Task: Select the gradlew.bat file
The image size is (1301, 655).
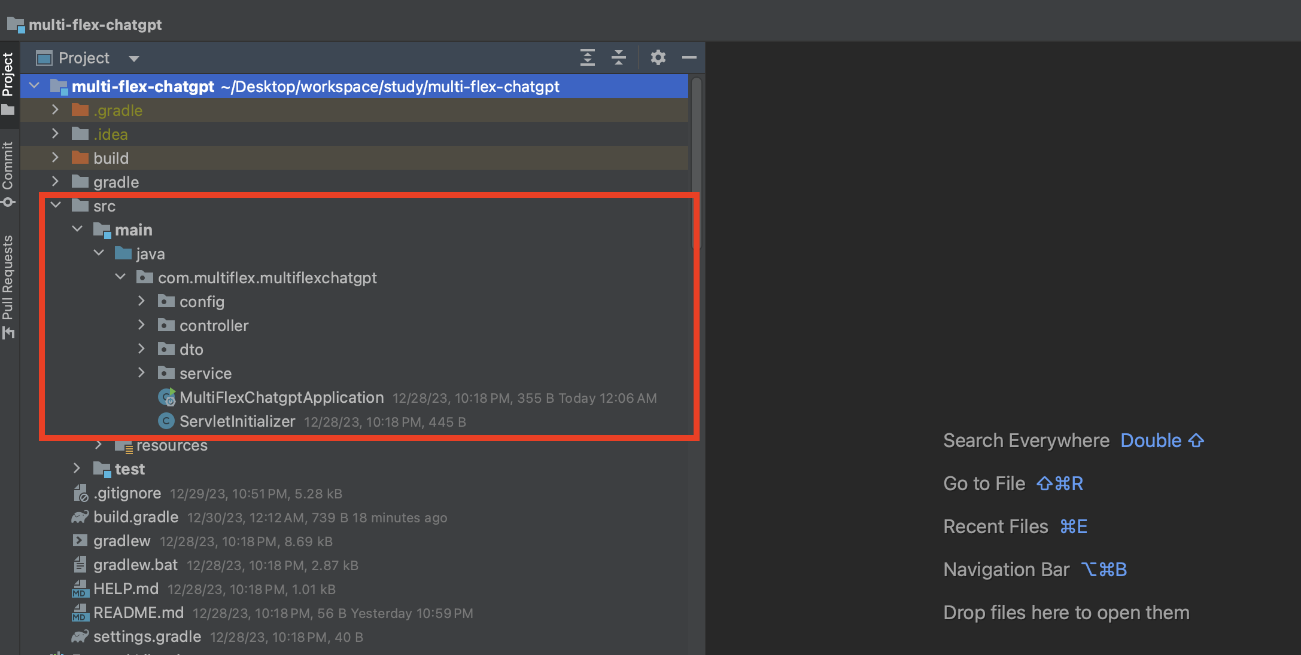Action: point(135,565)
